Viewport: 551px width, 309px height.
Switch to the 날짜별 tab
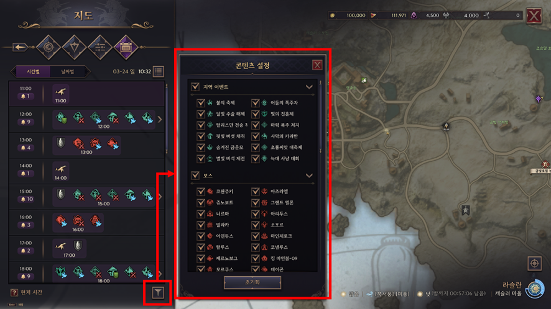[68, 71]
